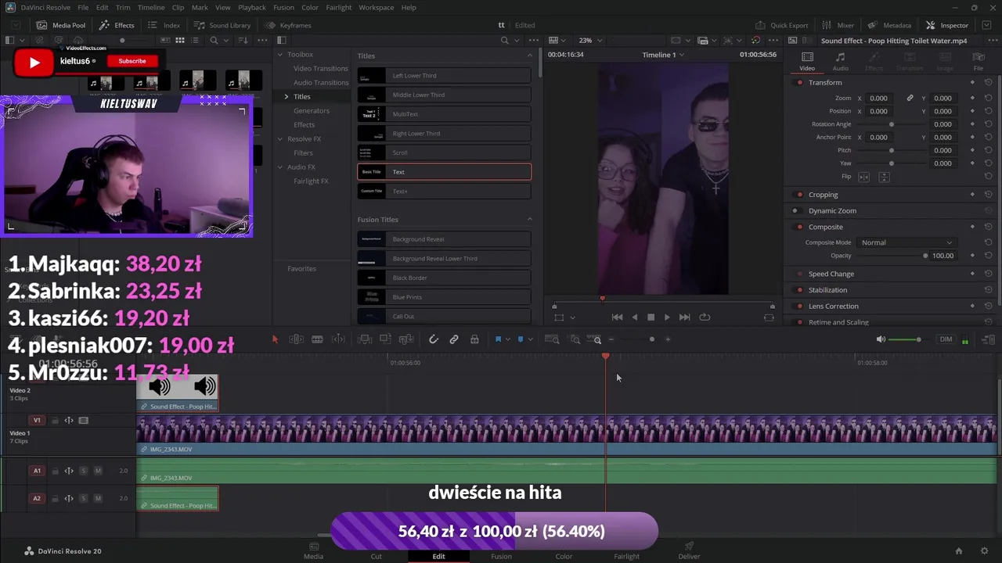Open the Fusion menu in menu bar
Viewport: 1002px width, 563px height.
[284, 7]
